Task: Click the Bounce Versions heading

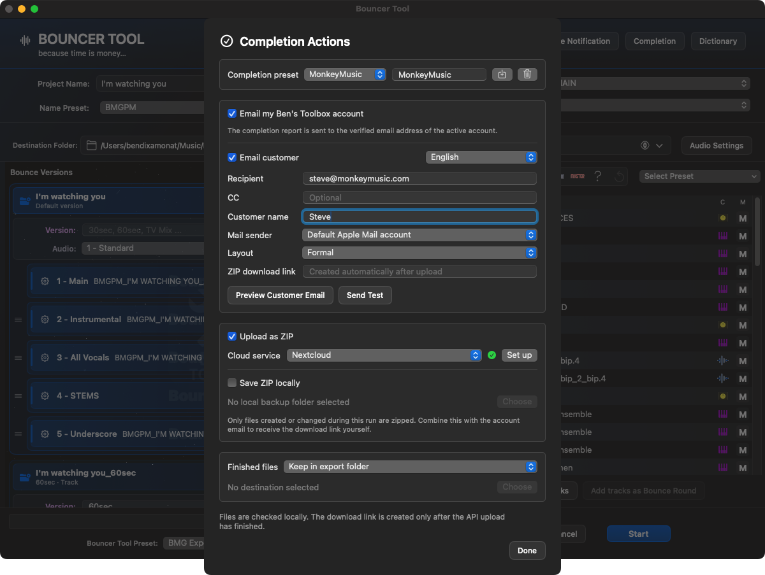Action: pos(41,173)
